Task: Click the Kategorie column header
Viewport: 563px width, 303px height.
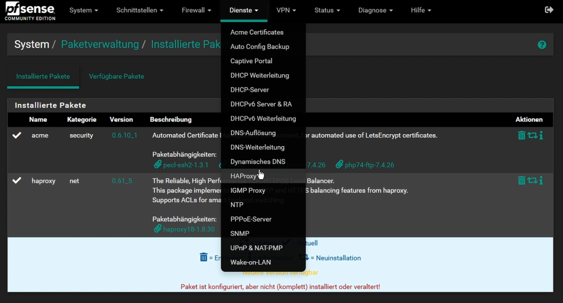Action: (x=81, y=119)
